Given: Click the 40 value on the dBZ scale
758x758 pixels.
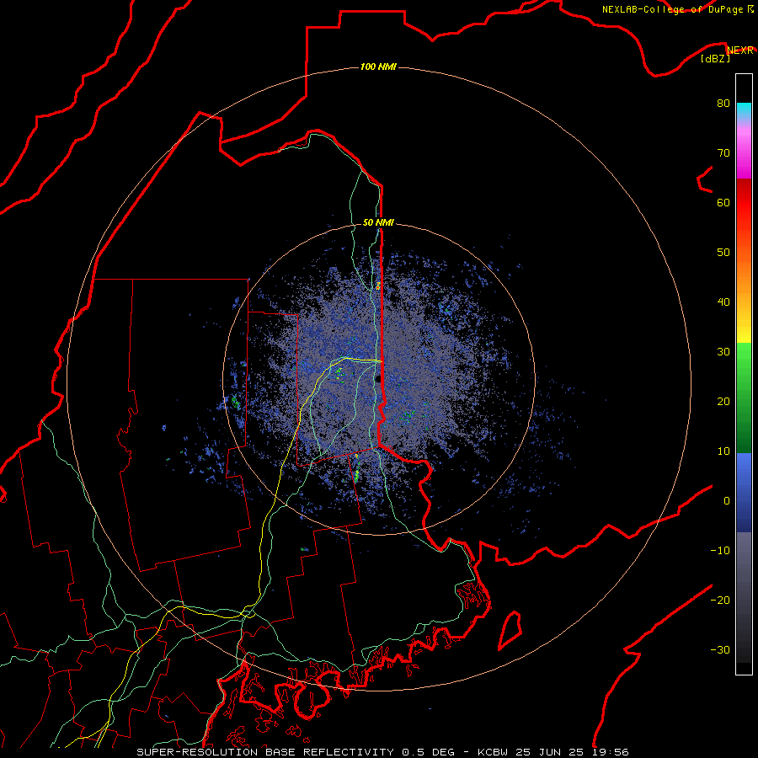Looking at the screenshot, I should (x=723, y=302).
